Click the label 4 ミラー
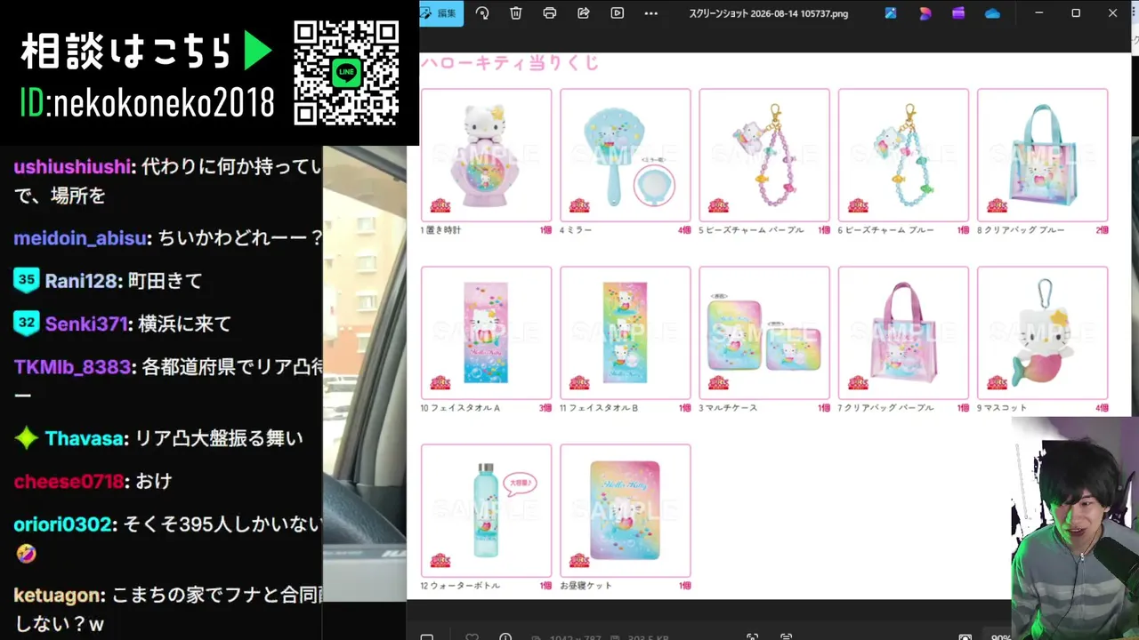 pos(576,230)
